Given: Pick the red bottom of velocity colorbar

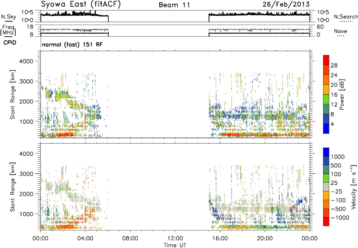Looking at the screenshot, I should 326,222.
